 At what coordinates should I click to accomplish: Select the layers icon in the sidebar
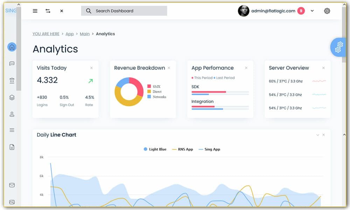tap(12, 97)
